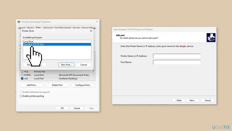Click the Back button in wizard
This screenshot has width=232, height=131.
tap(178, 100)
